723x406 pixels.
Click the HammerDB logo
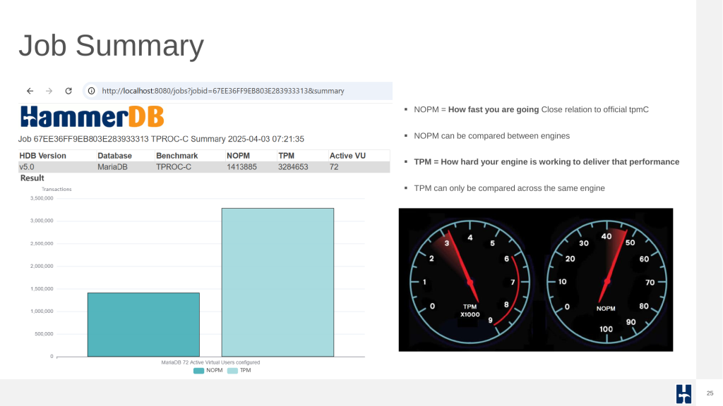[x=92, y=117]
